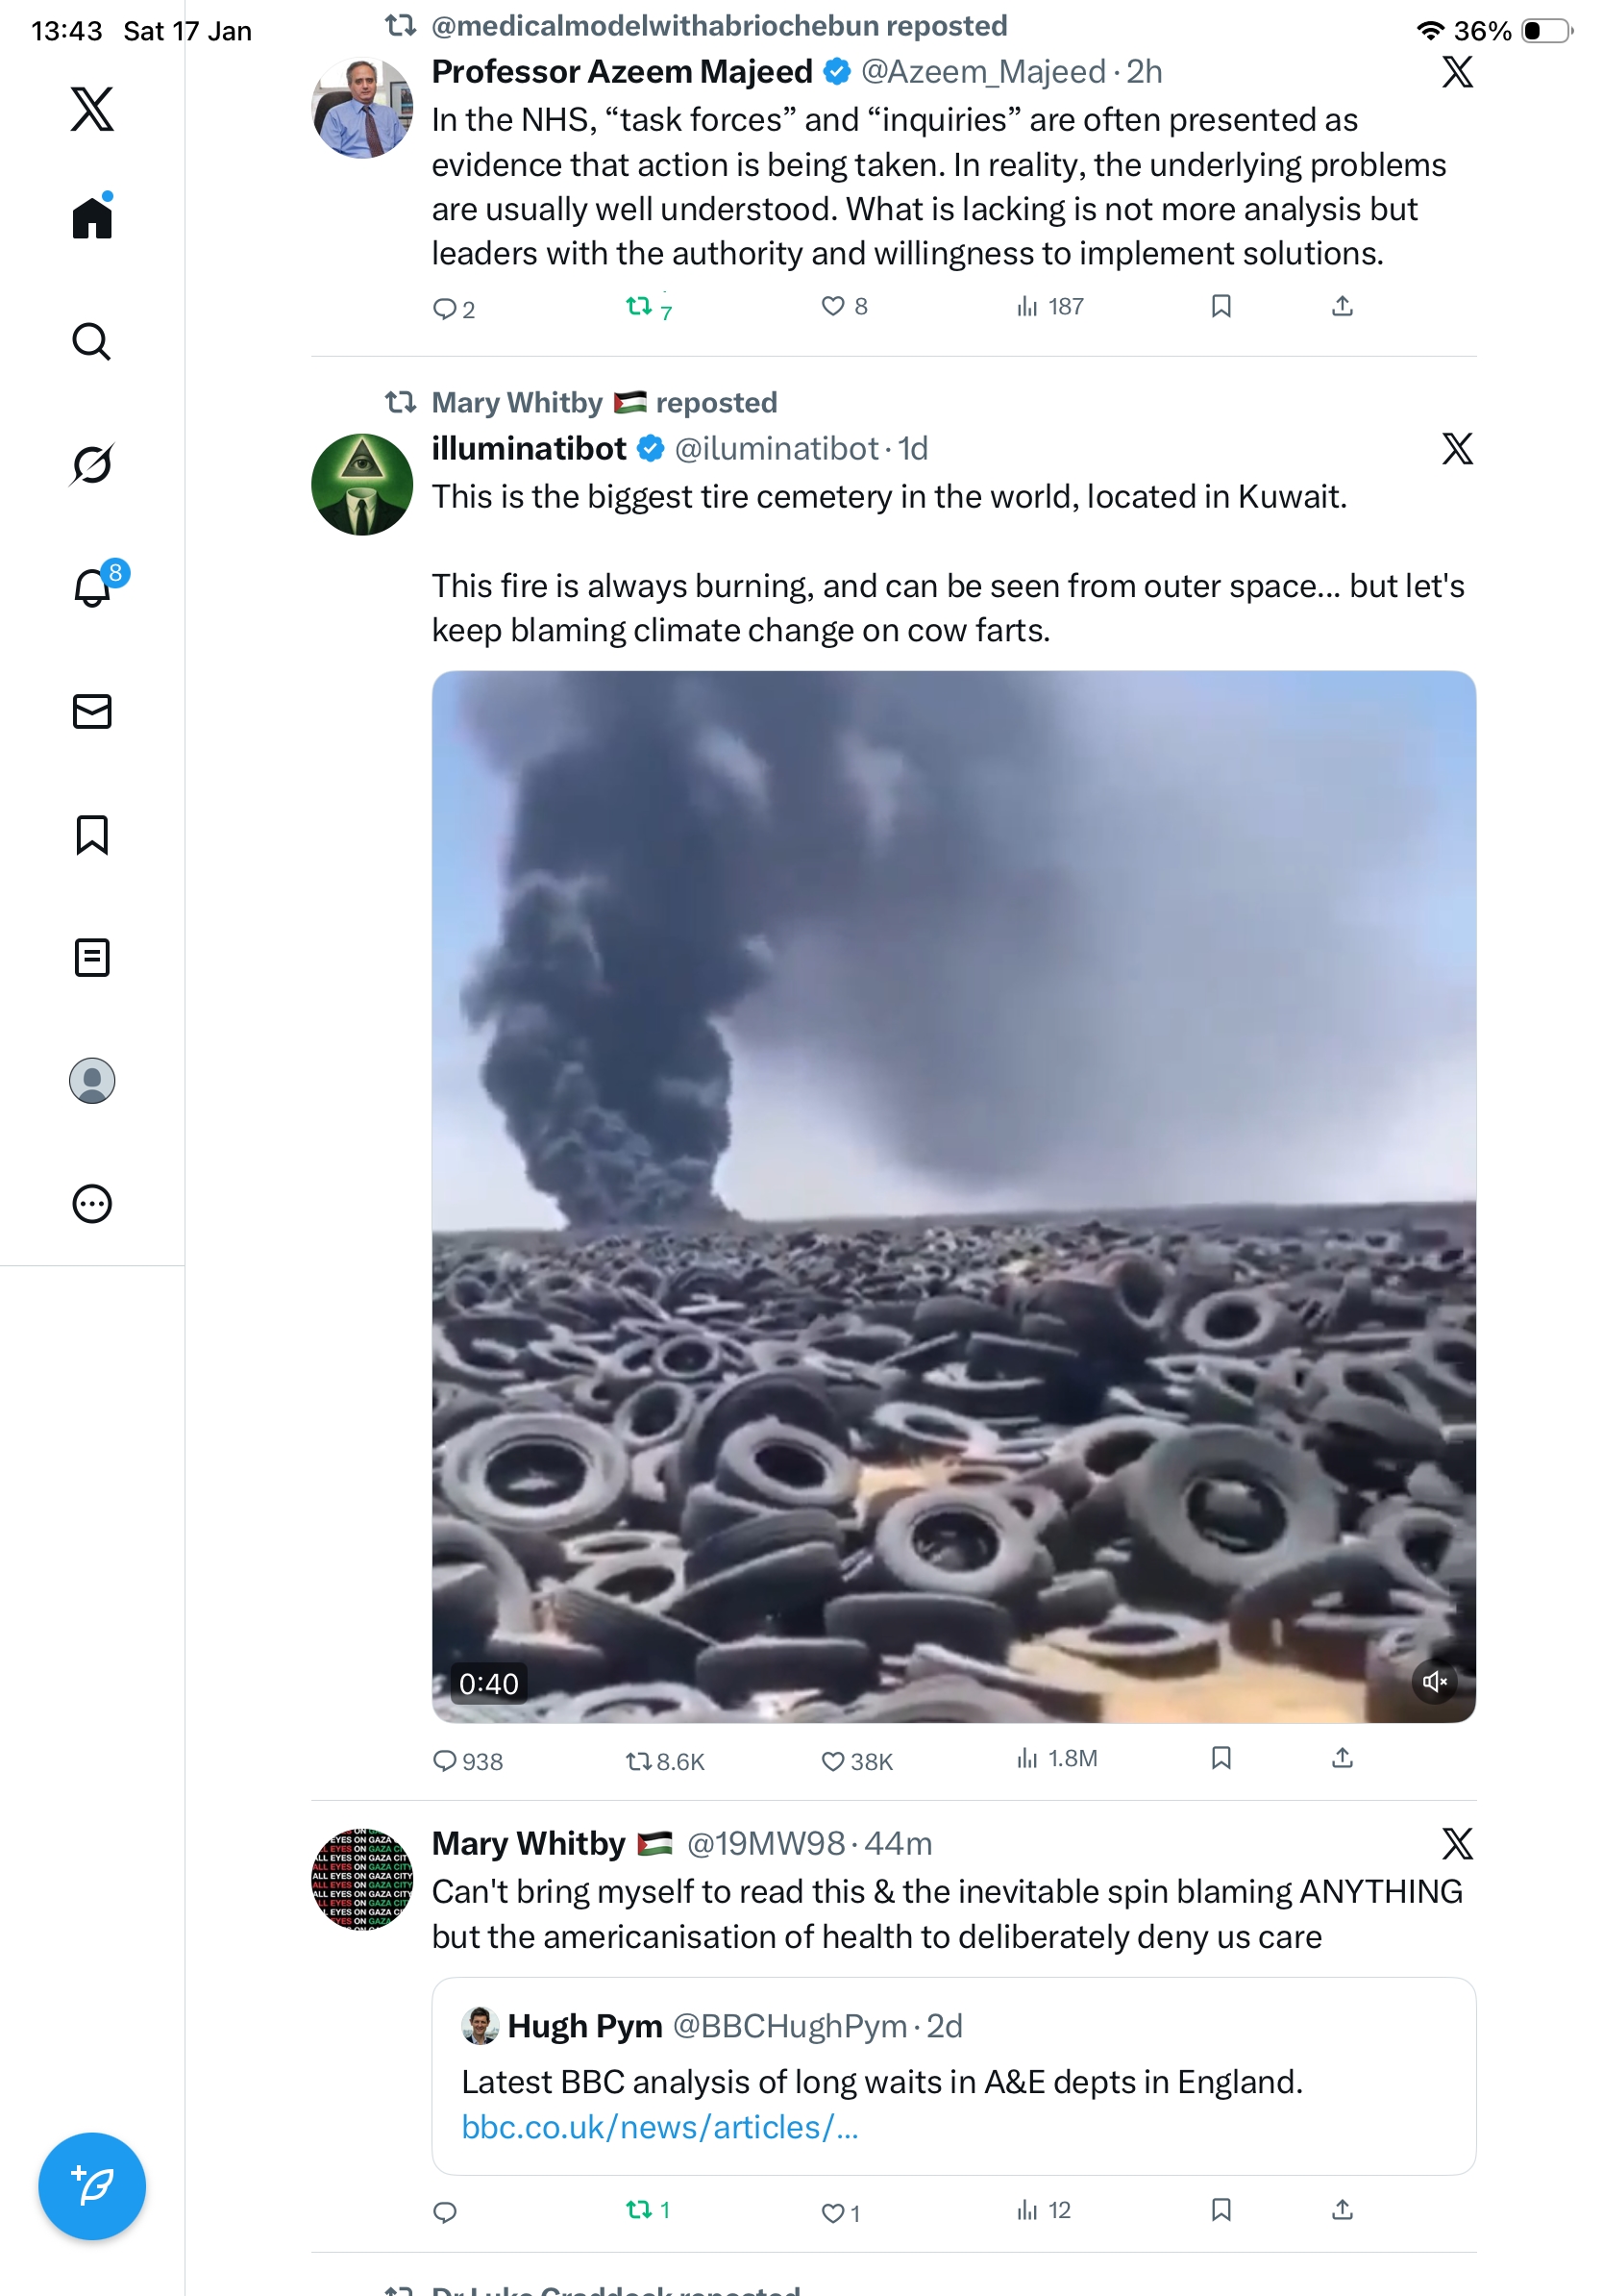
Task: Open Direct Messages envelope icon
Action: point(92,711)
